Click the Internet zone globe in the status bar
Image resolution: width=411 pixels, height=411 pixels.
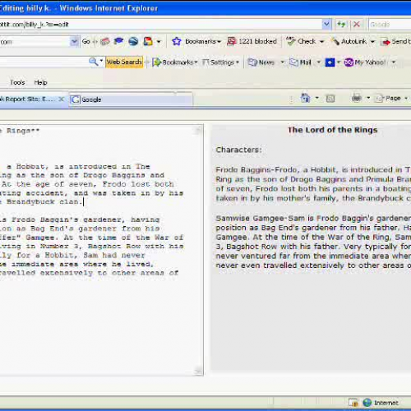coord(367,403)
